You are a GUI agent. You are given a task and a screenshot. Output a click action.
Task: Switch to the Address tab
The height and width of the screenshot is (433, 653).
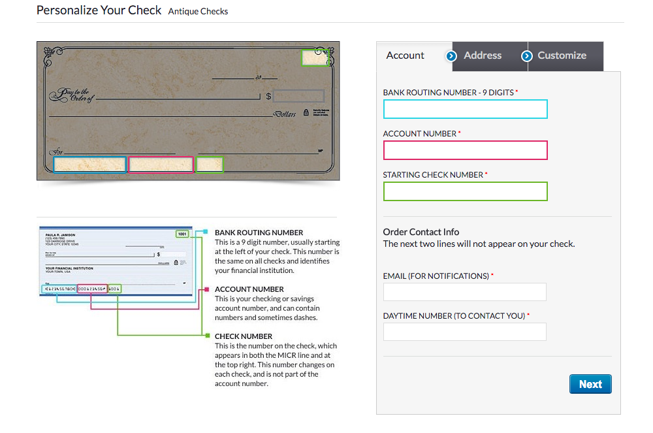pos(482,56)
